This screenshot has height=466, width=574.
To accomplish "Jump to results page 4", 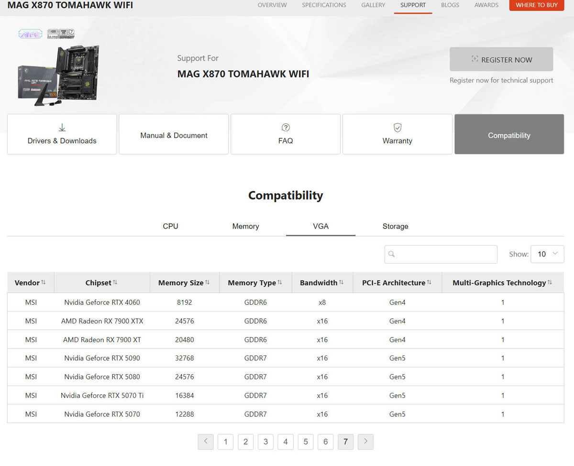I will tap(286, 442).
